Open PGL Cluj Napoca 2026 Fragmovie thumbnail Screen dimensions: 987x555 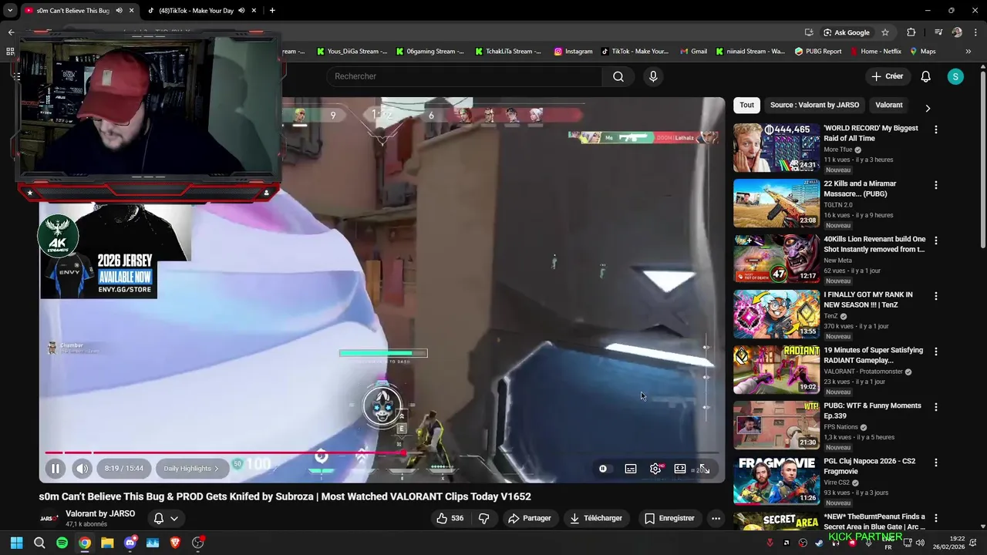point(776,480)
